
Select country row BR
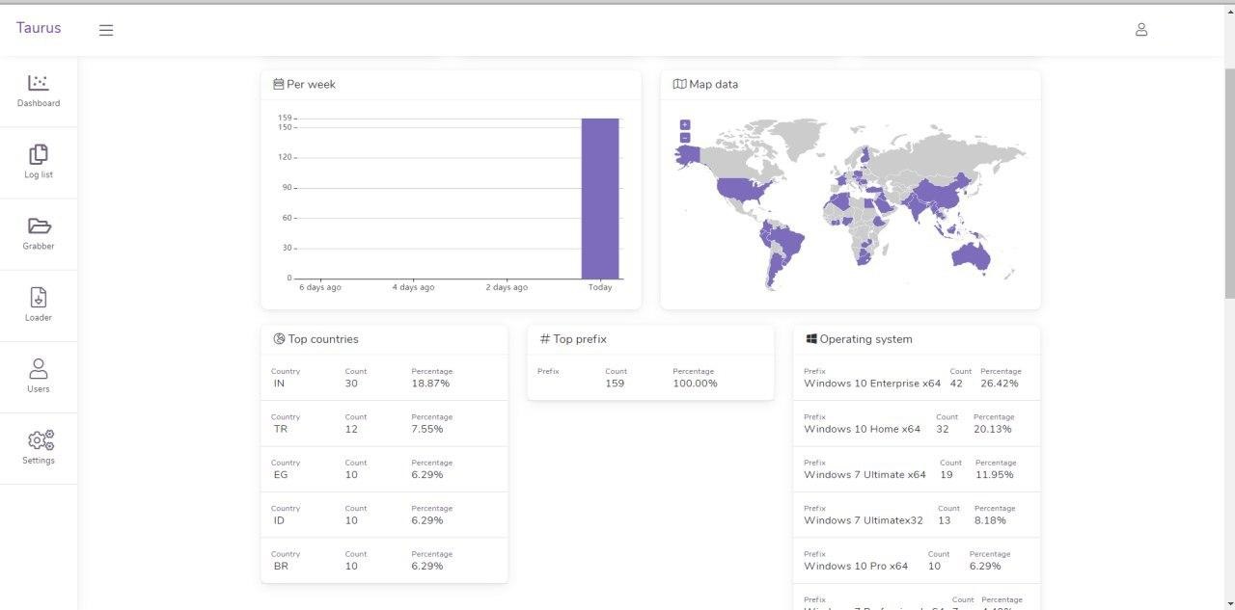click(x=384, y=560)
